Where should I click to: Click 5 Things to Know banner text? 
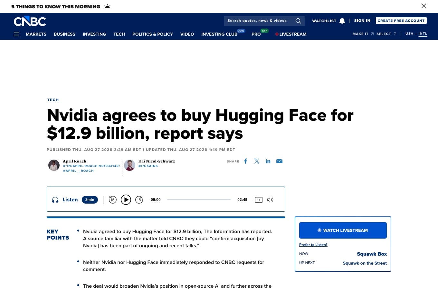tap(56, 6)
